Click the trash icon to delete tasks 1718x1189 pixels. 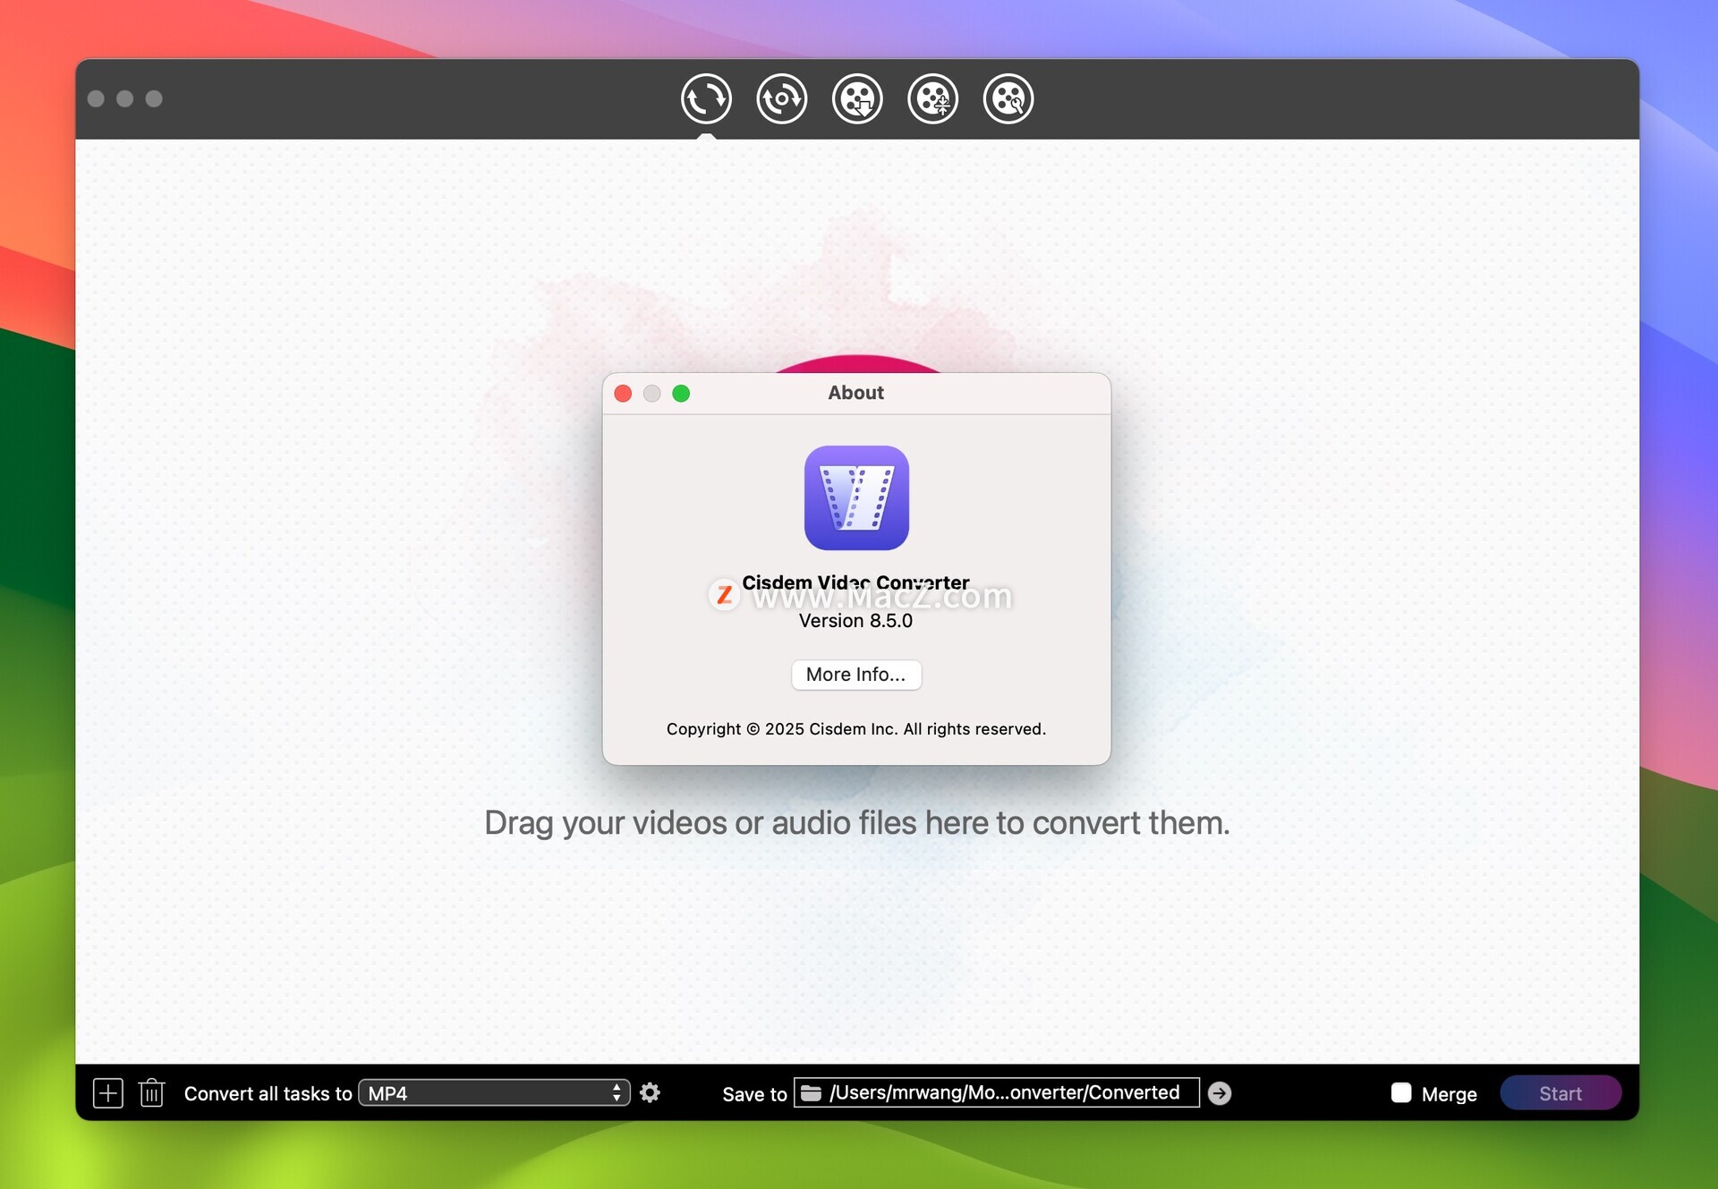[152, 1092]
